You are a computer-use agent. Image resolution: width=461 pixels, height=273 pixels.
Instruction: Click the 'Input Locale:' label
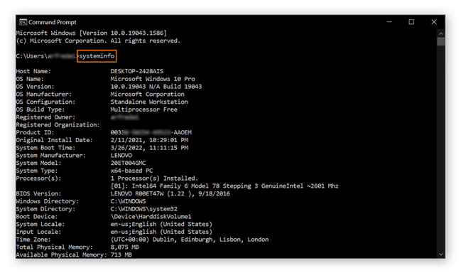(x=38, y=232)
